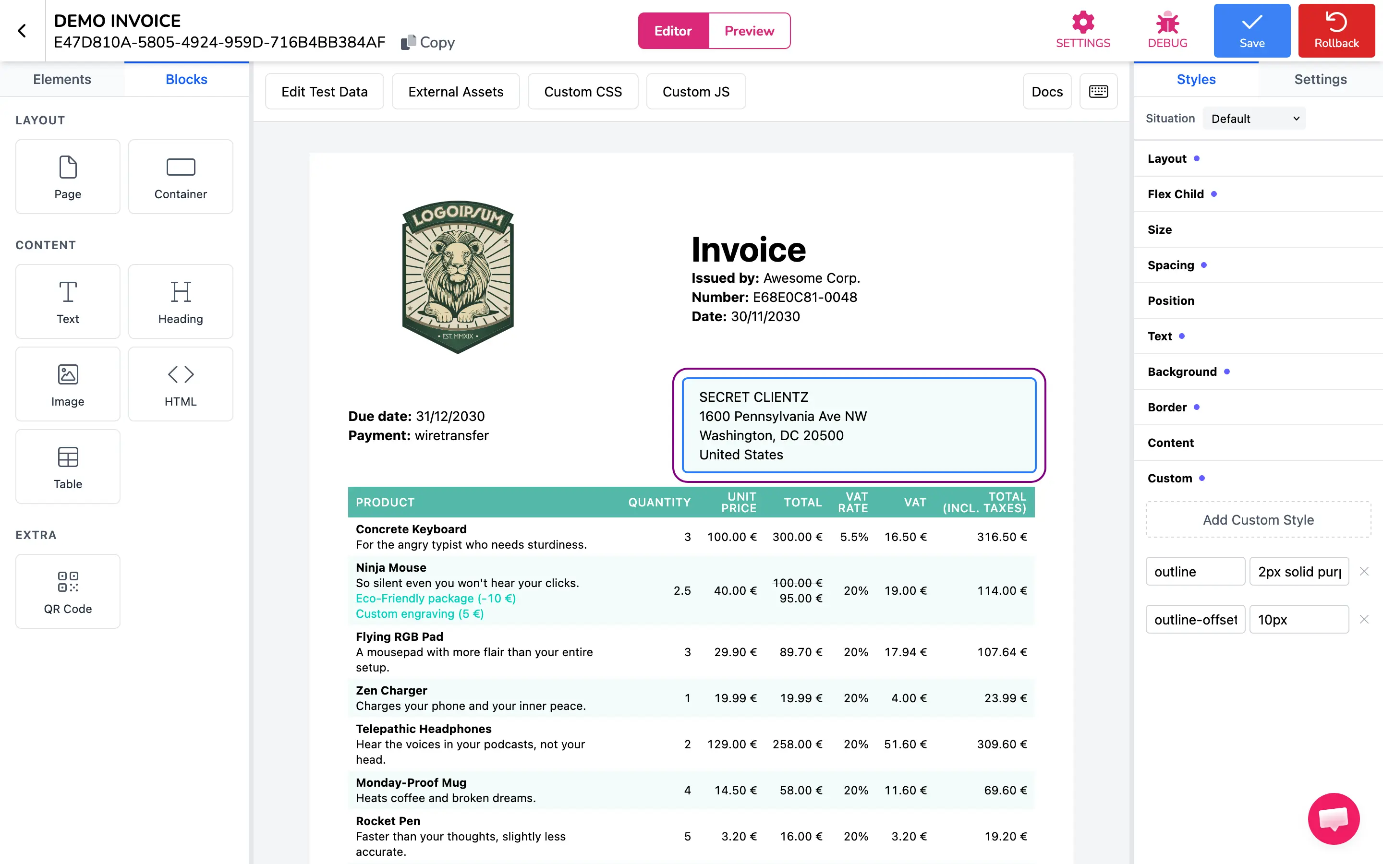Screen dimensions: 1383x864
Task: Add a QR Code block
Action: [x=67, y=591]
